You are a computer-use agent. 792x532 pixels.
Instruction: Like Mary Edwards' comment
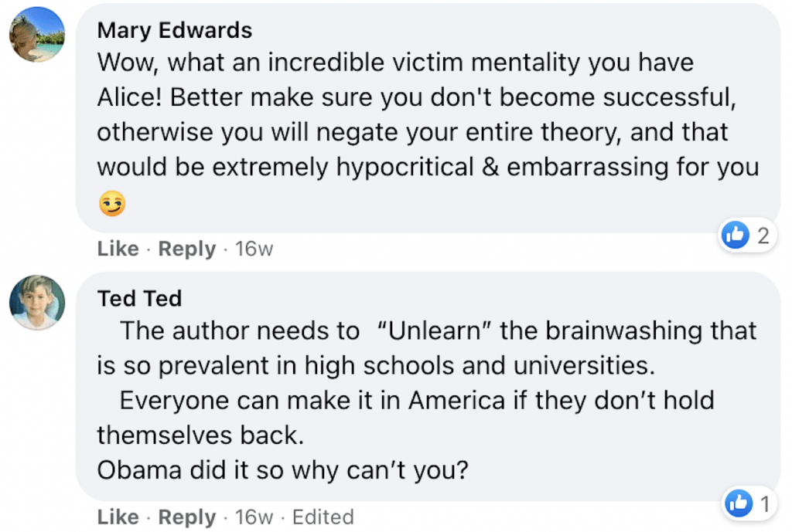coord(118,249)
